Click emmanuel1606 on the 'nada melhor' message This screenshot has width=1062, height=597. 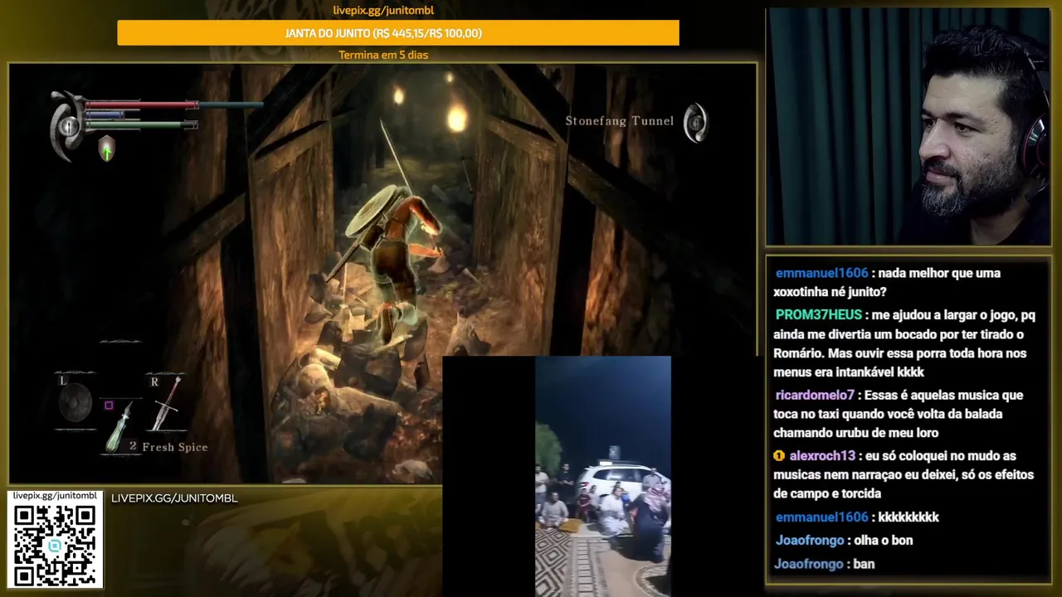tap(821, 273)
